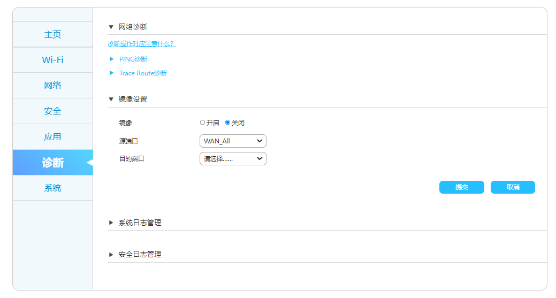
Task: Go to the 主页 sidebar tab
Action: pyautogui.click(x=53, y=34)
